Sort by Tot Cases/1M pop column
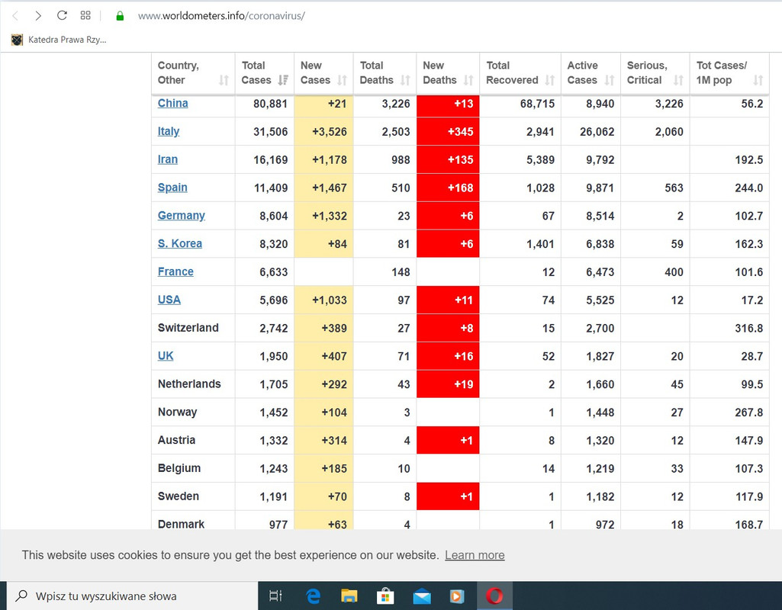Image resolution: width=782 pixels, height=610 pixels. click(x=729, y=73)
